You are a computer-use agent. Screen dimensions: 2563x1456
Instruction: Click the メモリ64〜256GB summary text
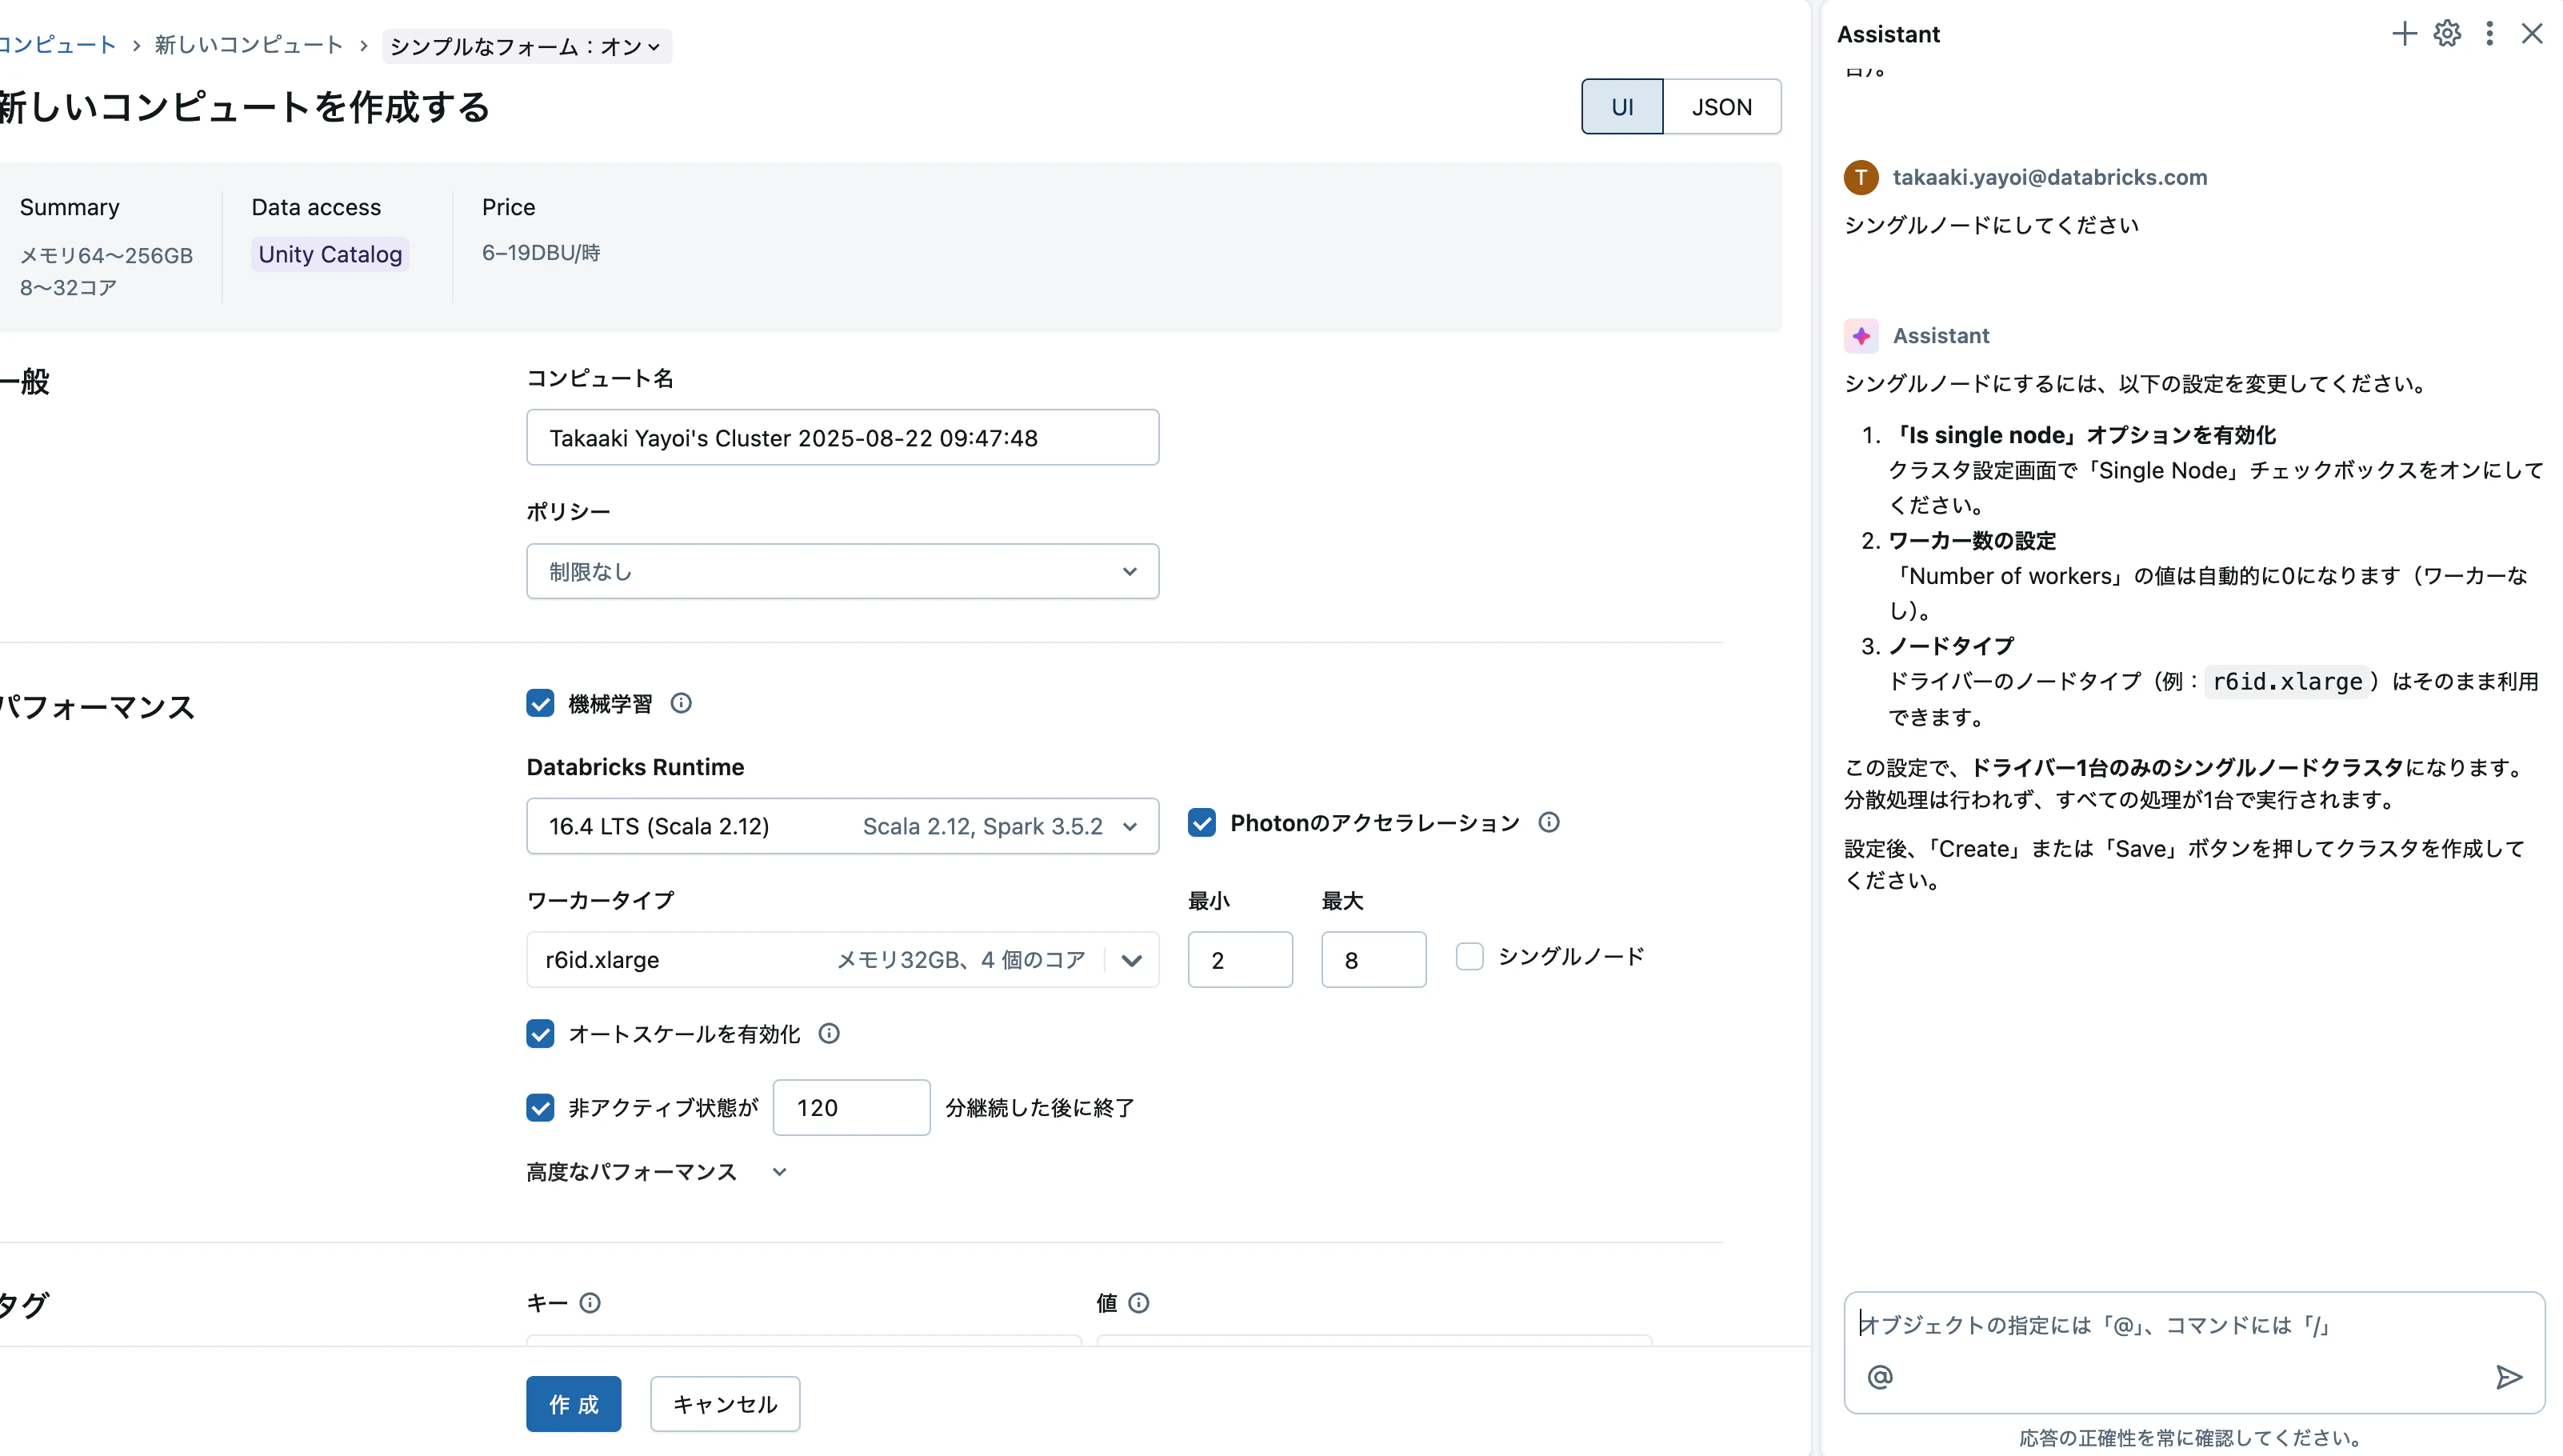[106, 256]
